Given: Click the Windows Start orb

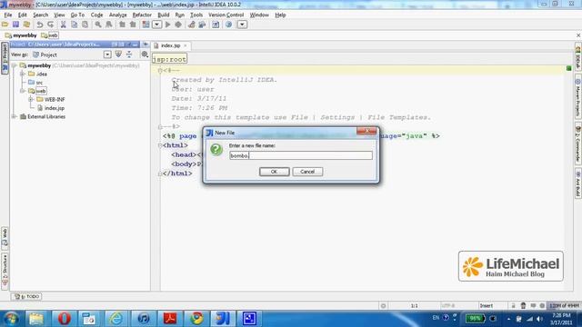Looking at the screenshot, I should (11, 319).
